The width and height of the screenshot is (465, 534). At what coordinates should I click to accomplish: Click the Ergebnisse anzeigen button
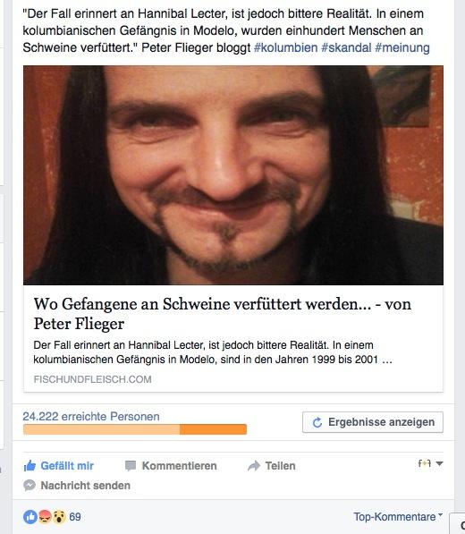[x=373, y=422]
